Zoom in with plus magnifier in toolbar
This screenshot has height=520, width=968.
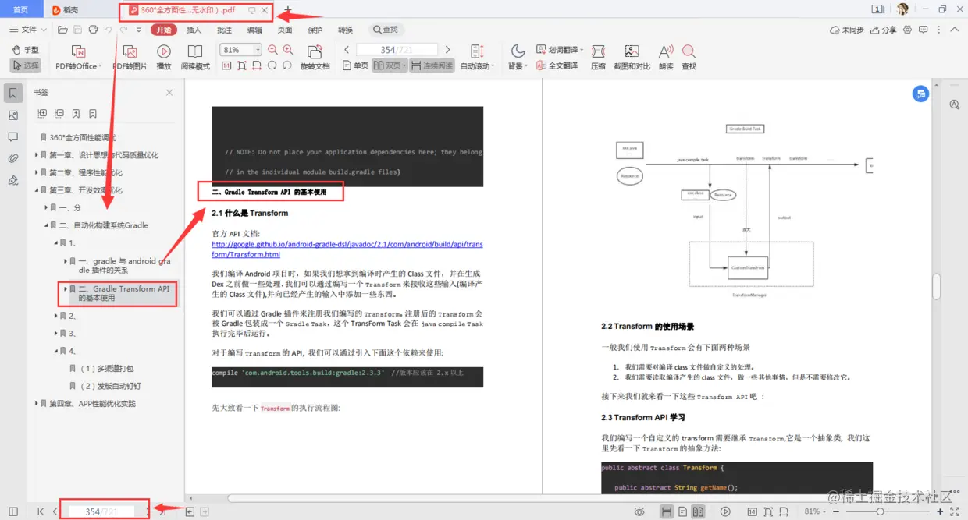[x=288, y=50]
